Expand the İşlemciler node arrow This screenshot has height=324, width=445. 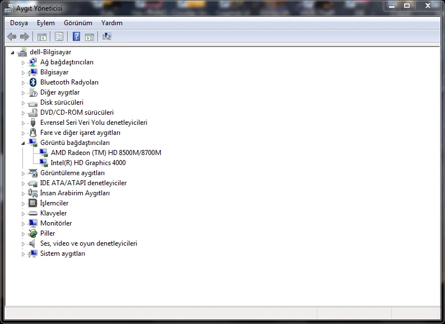tap(23, 204)
